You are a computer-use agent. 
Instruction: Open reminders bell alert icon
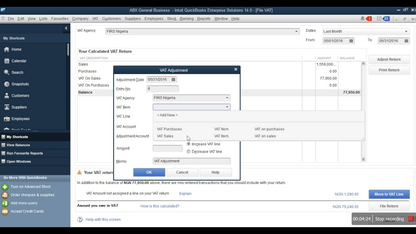point(366,19)
